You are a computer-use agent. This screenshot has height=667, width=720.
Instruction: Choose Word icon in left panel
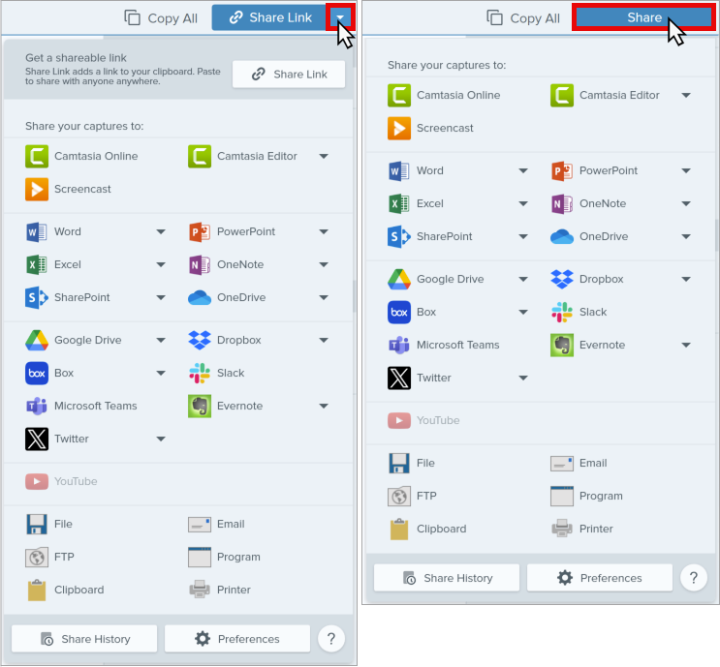click(x=37, y=231)
